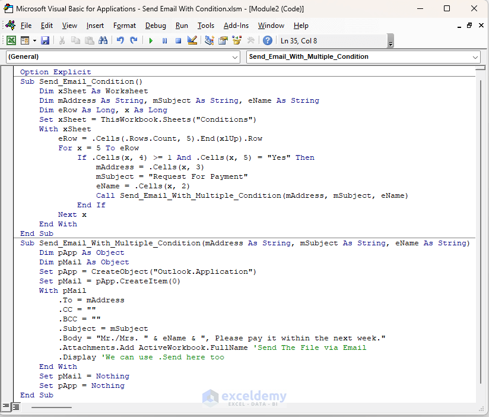Click the 'Dim pApp As Object' line
Viewport: 489px width, 417px height.
82,253
